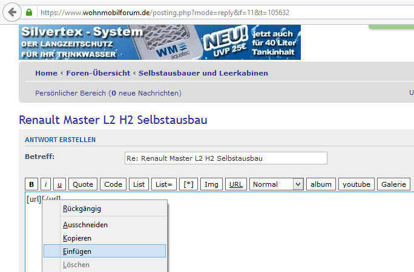Choose Einfügen in the context menu
This screenshot has width=414, height=272.
105,251
